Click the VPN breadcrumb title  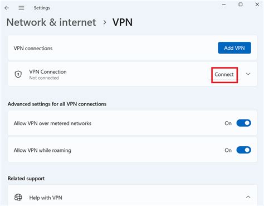pyautogui.click(x=123, y=22)
